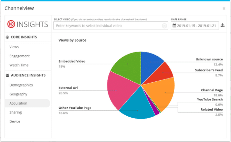Click the Channelview dialog title

pos(19,8)
